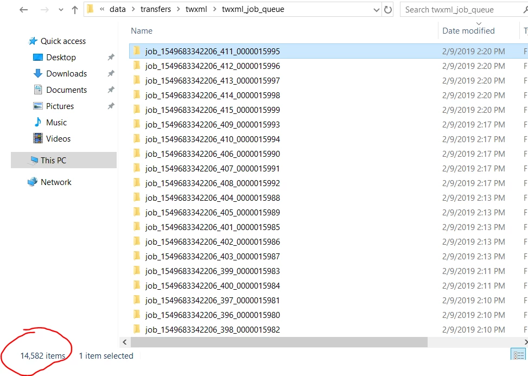
Task: Select folder job_1549683342206_414_0000015998
Action: pyautogui.click(x=213, y=95)
